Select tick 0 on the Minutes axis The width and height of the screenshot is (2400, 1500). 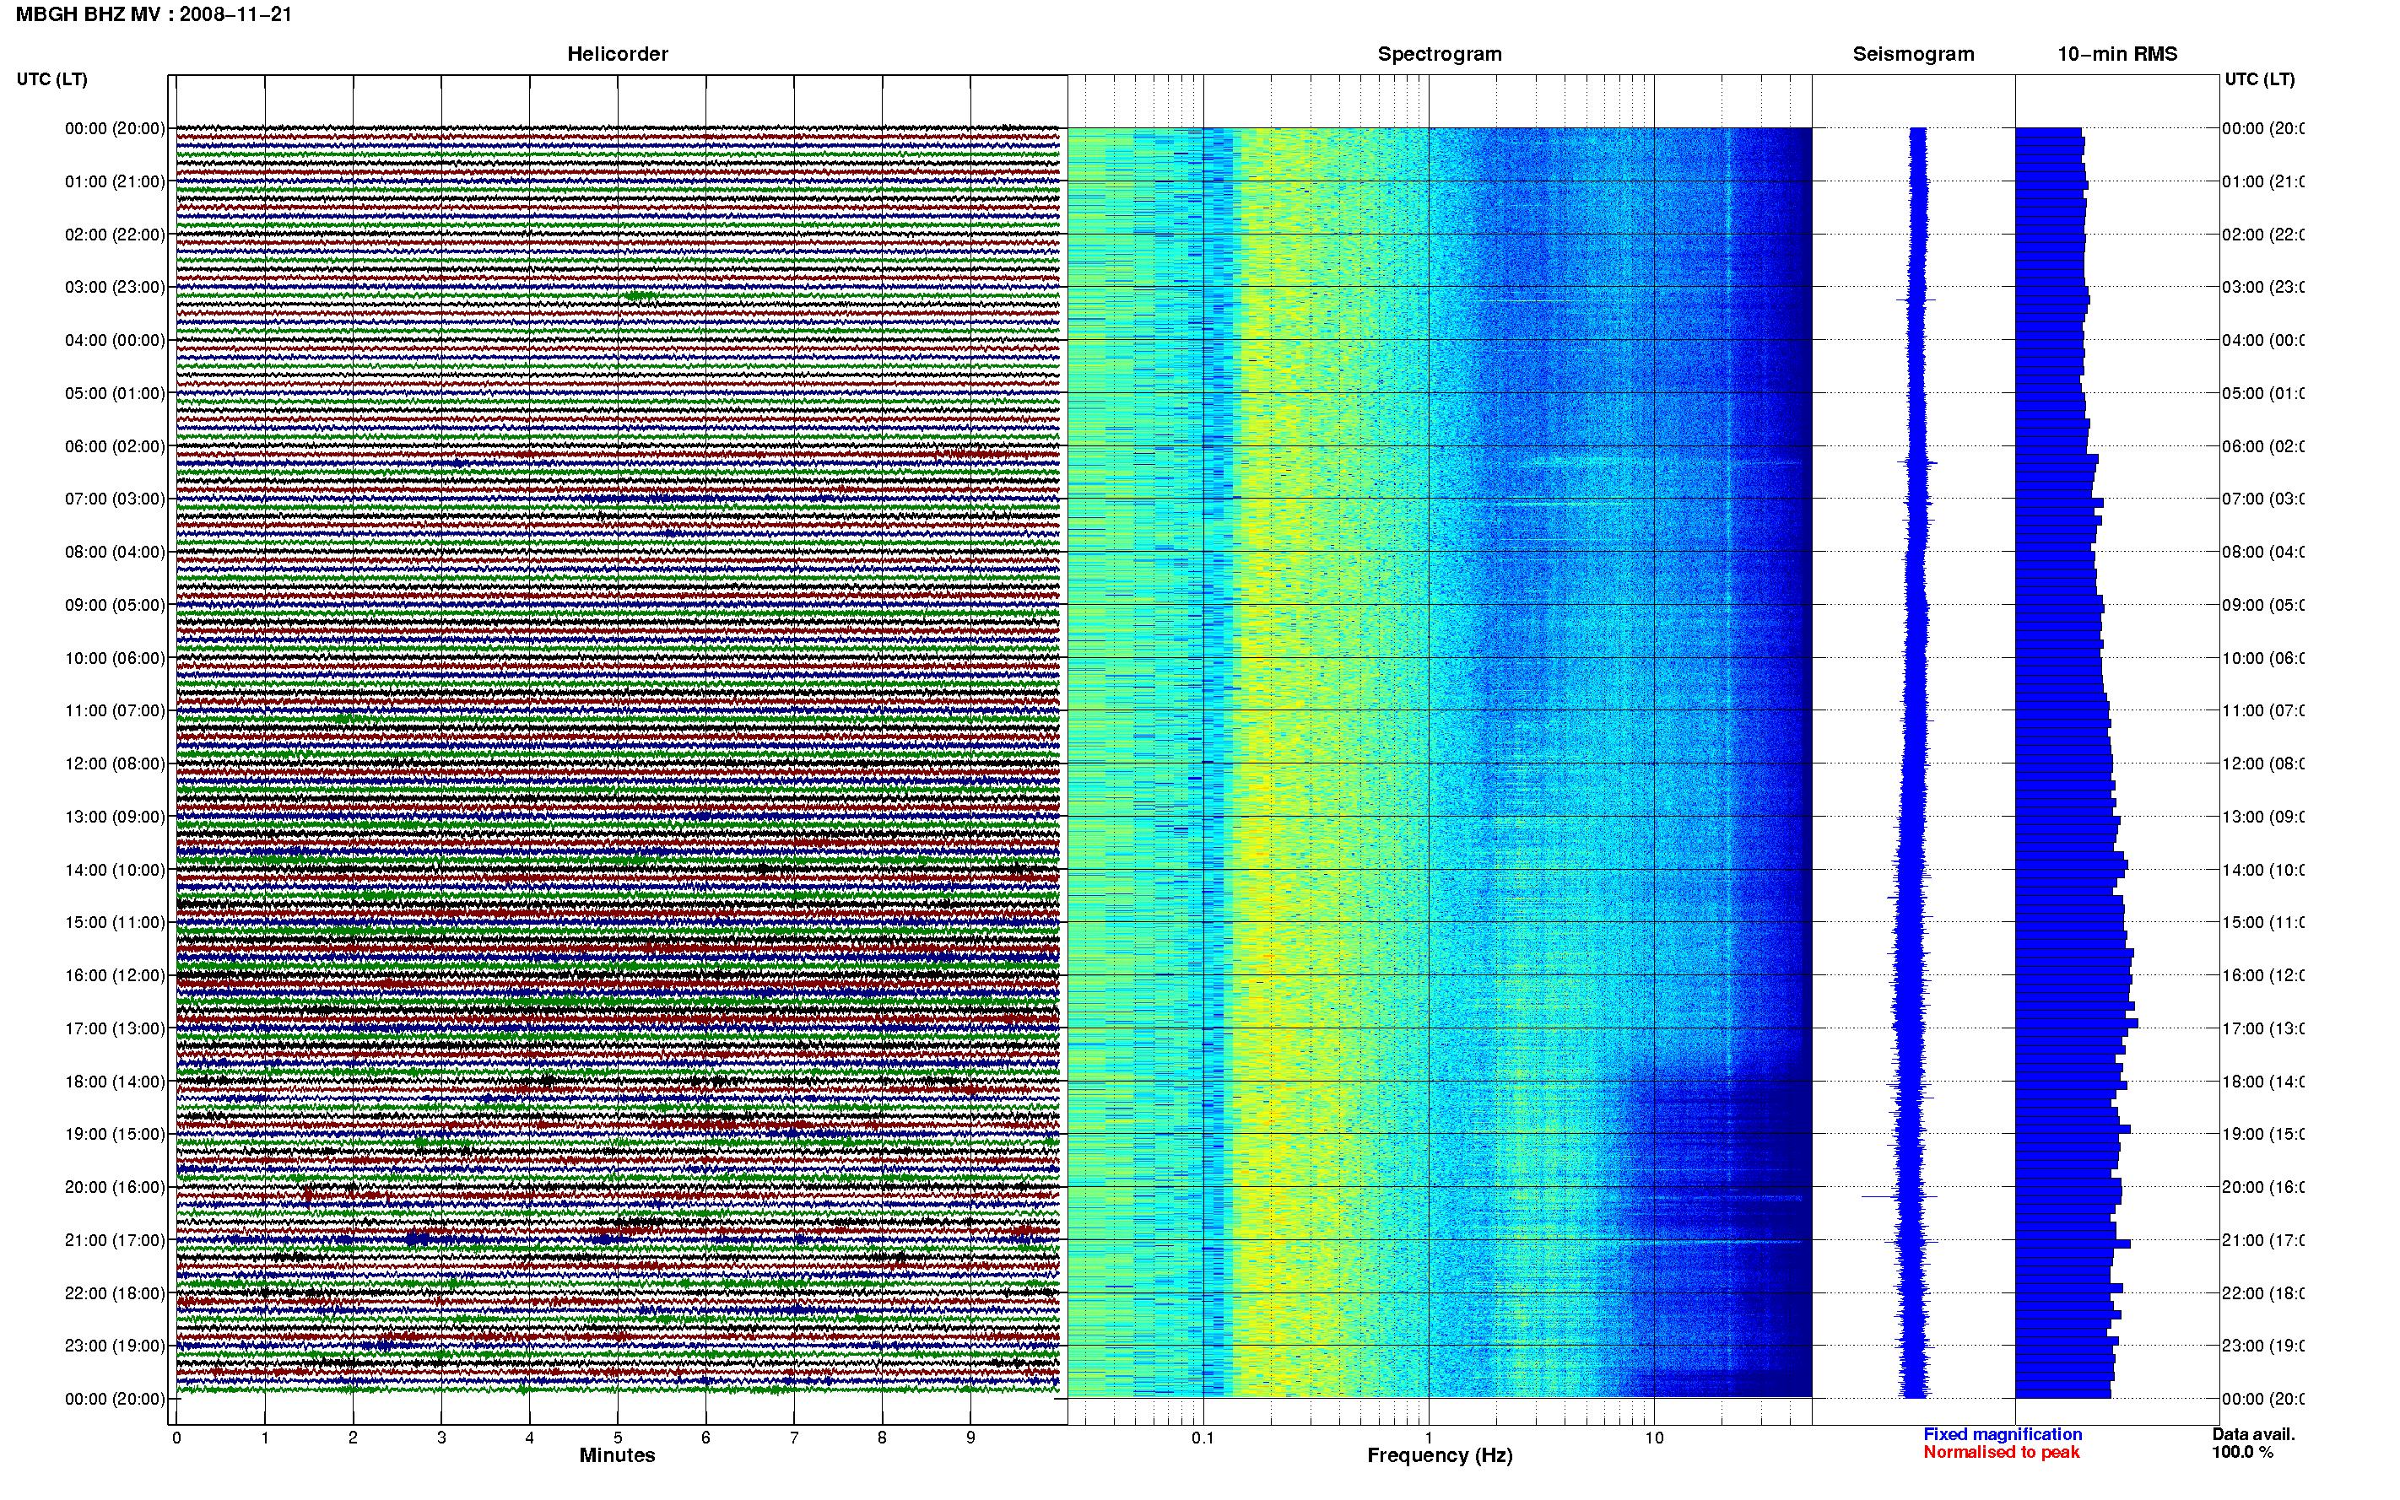[176, 1438]
